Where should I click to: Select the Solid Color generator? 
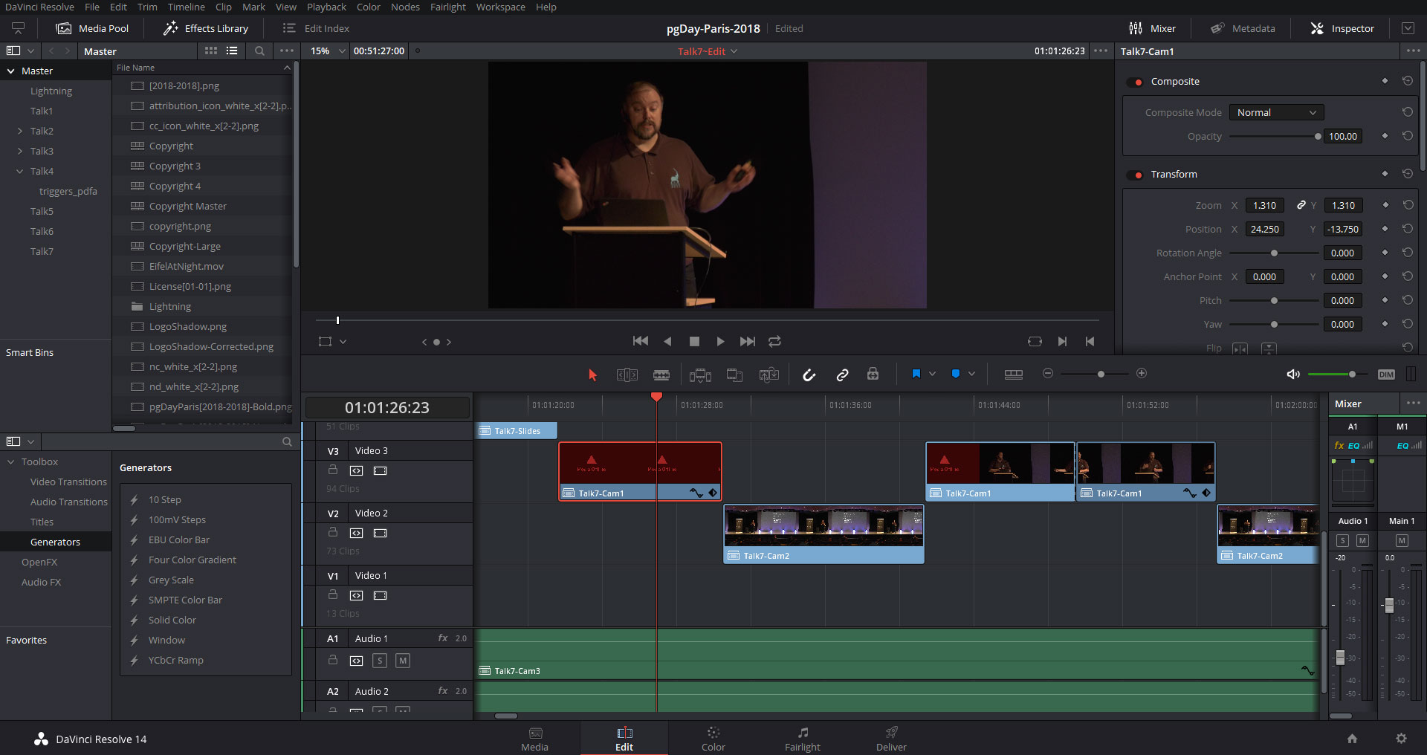172,620
